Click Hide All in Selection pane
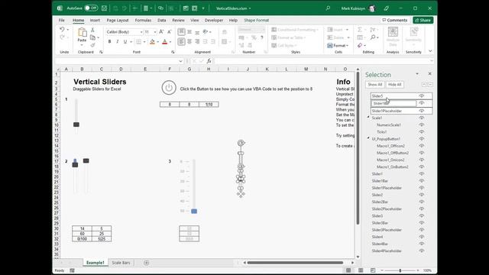Viewport: 489px width, 275px height. coord(394,85)
